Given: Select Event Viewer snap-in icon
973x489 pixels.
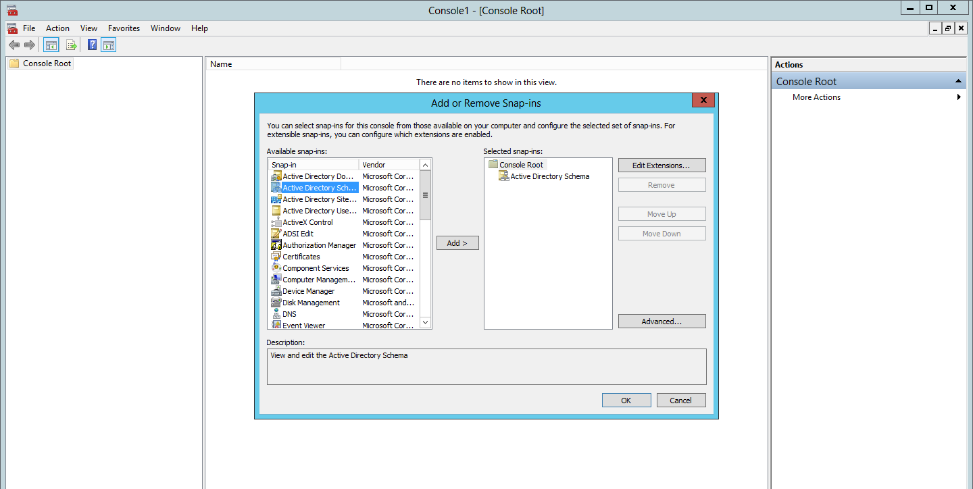Looking at the screenshot, I should [276, 325].
